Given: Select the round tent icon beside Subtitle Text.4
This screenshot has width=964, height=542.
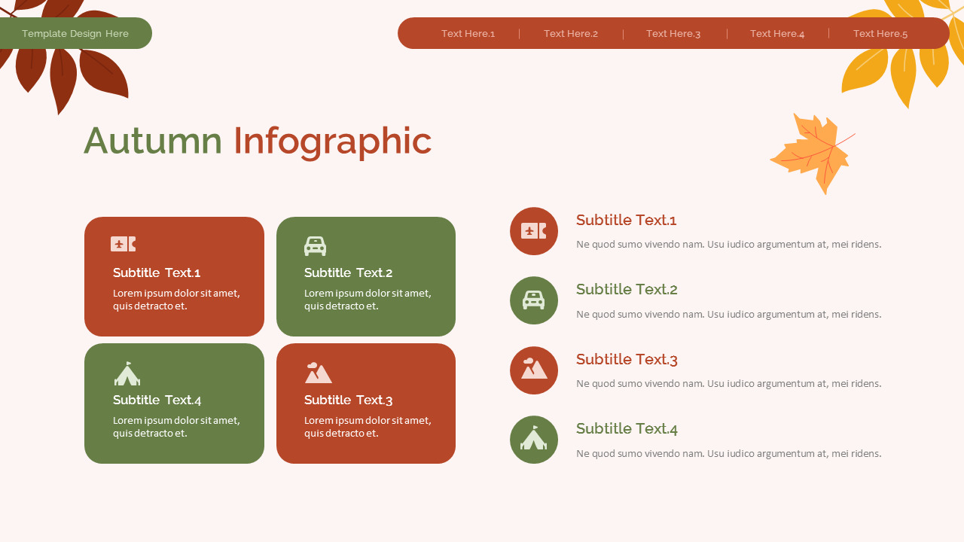Looking at the screenshot, I should [x=534, y=440].
